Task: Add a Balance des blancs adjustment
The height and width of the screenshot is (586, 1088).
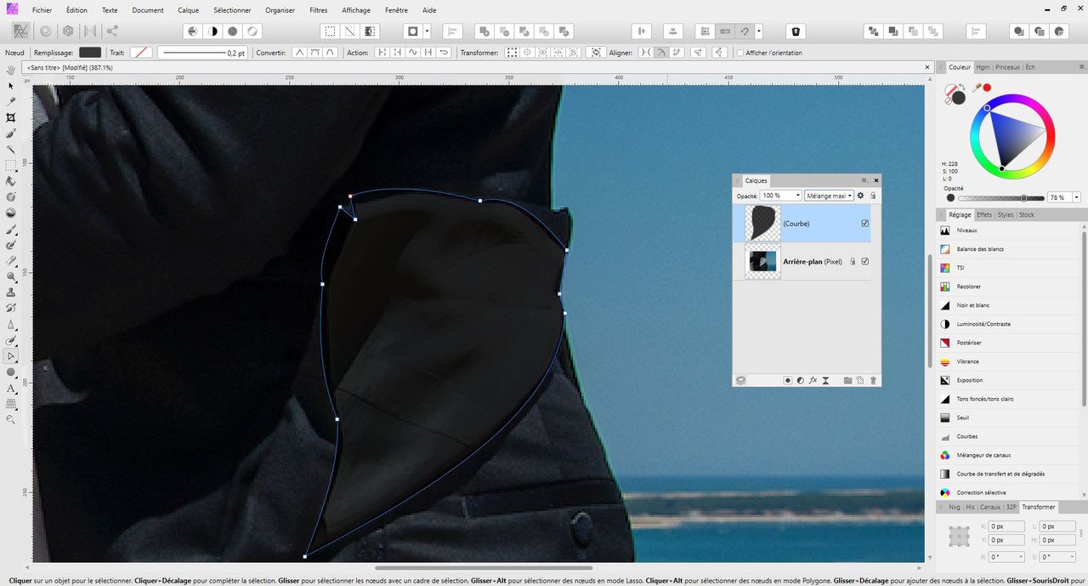Action: (979, 249)
